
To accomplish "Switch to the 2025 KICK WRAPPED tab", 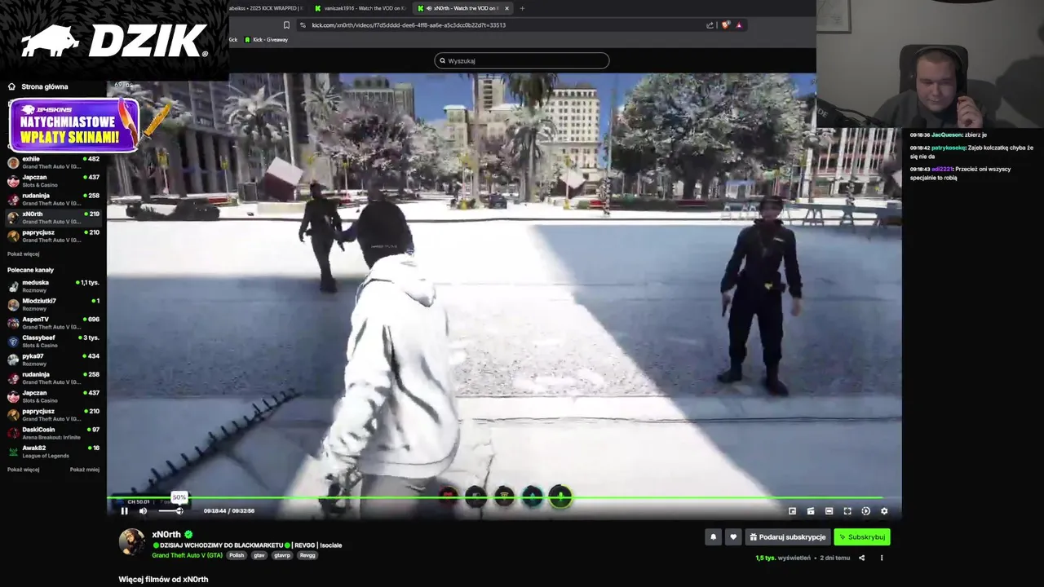I will pyautogui.click(x=266, y=8).
